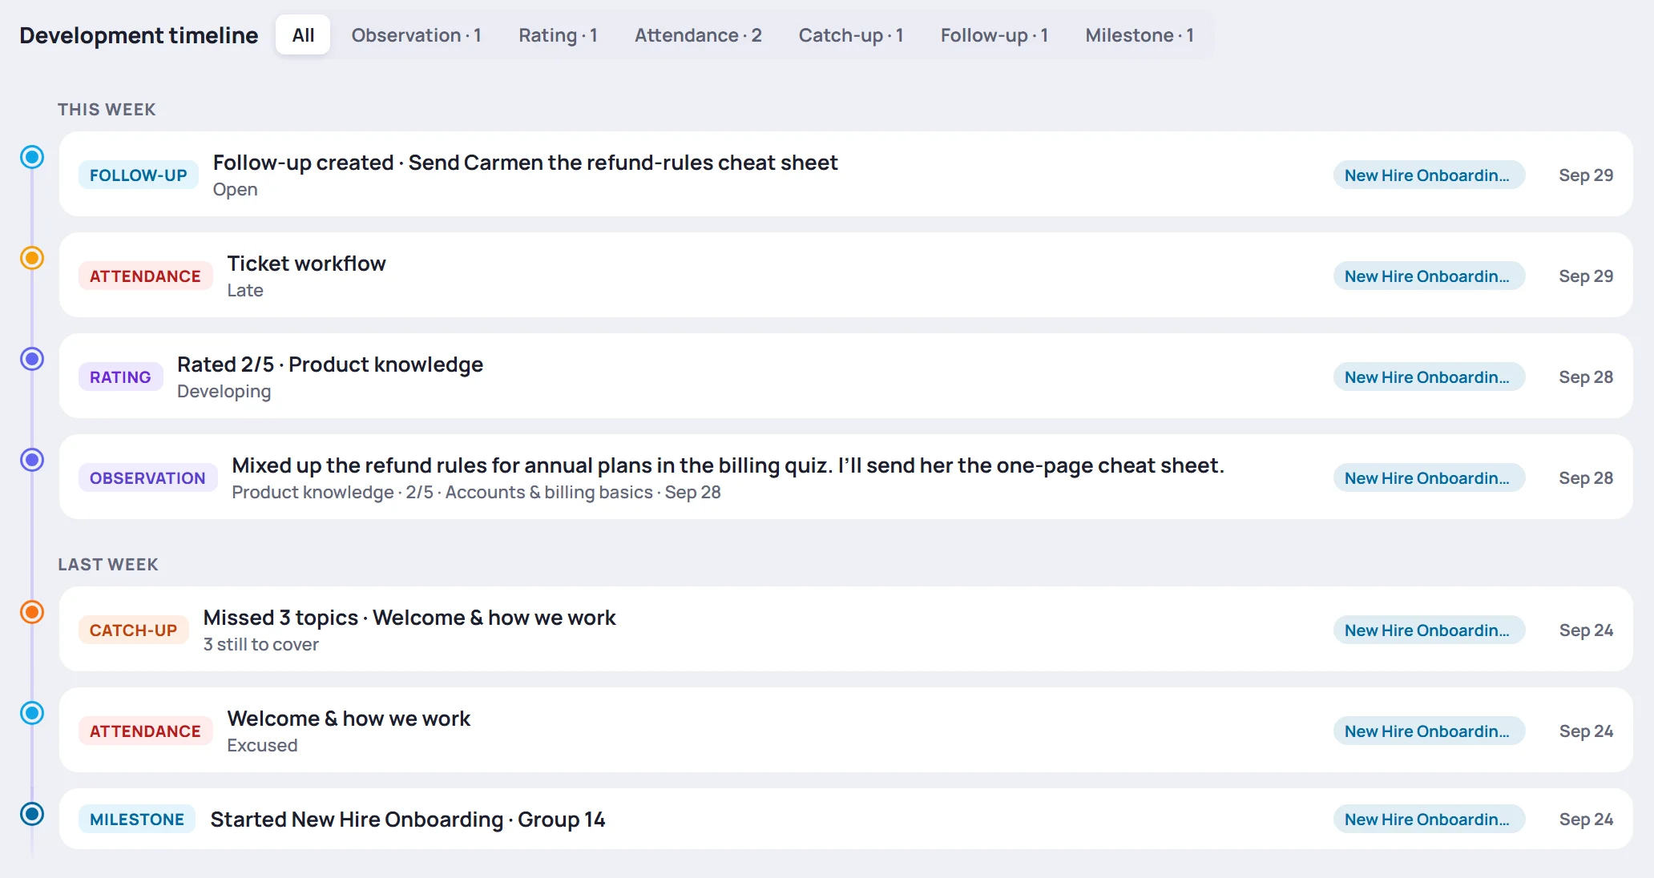Click the 'Open' status under the follow-up

coord(235,190)
